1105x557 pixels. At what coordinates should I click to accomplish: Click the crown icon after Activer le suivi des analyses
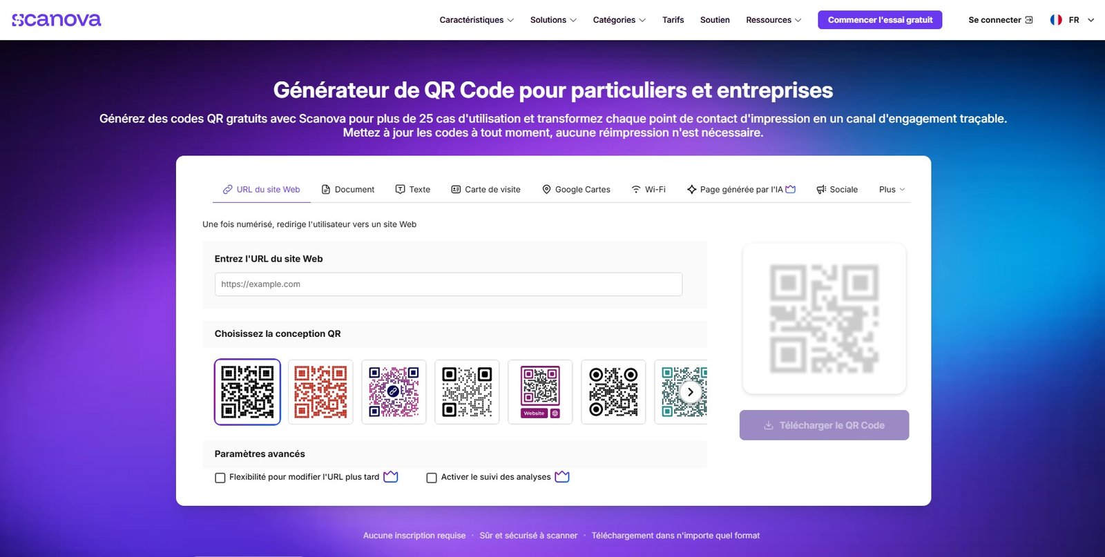point(562,476)
